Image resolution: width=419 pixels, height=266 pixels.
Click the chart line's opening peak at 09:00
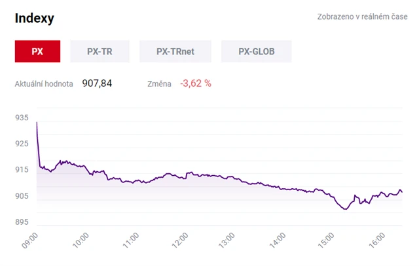point(37,122)
